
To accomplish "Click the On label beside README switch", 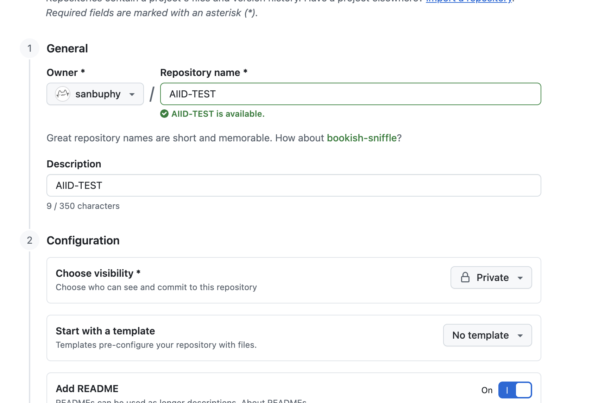I will point(487,390).
